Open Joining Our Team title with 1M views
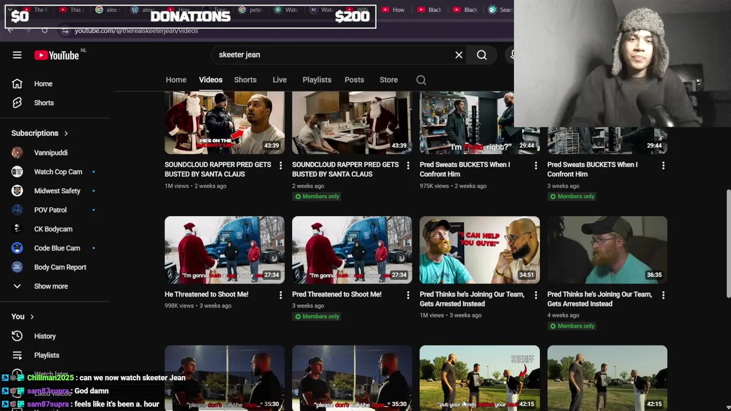 tap(472, 299)
